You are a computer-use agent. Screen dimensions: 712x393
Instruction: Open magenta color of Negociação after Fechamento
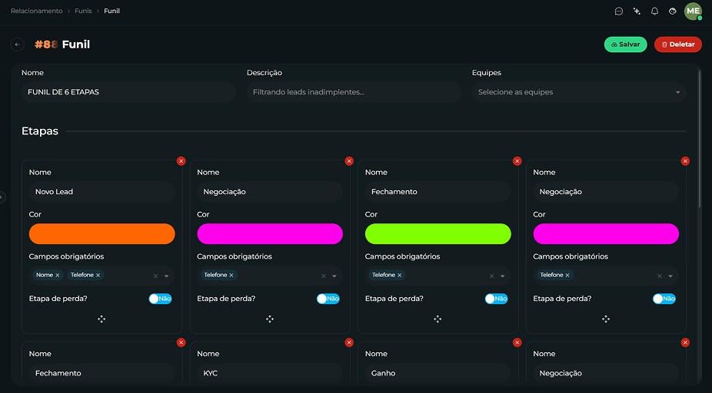(x=606, y=234)
